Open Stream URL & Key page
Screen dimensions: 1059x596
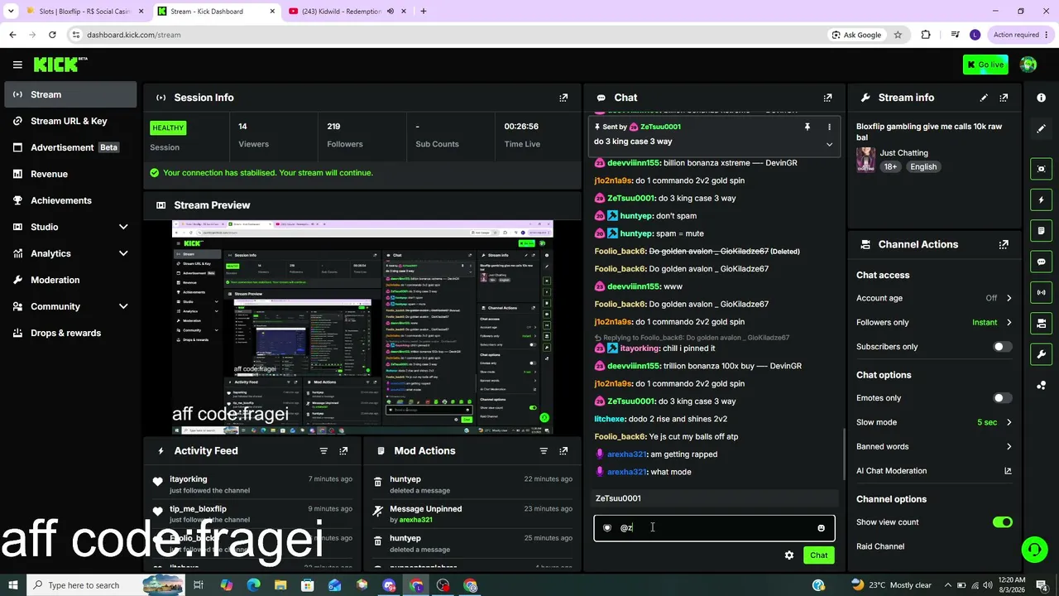(70, 121)
